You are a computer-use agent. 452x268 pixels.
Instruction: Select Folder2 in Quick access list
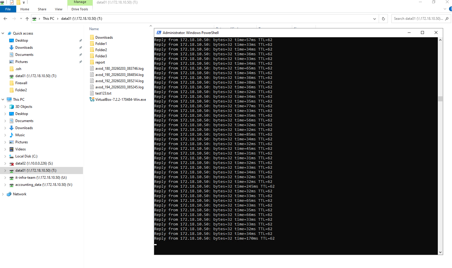(x=21, y=90)
